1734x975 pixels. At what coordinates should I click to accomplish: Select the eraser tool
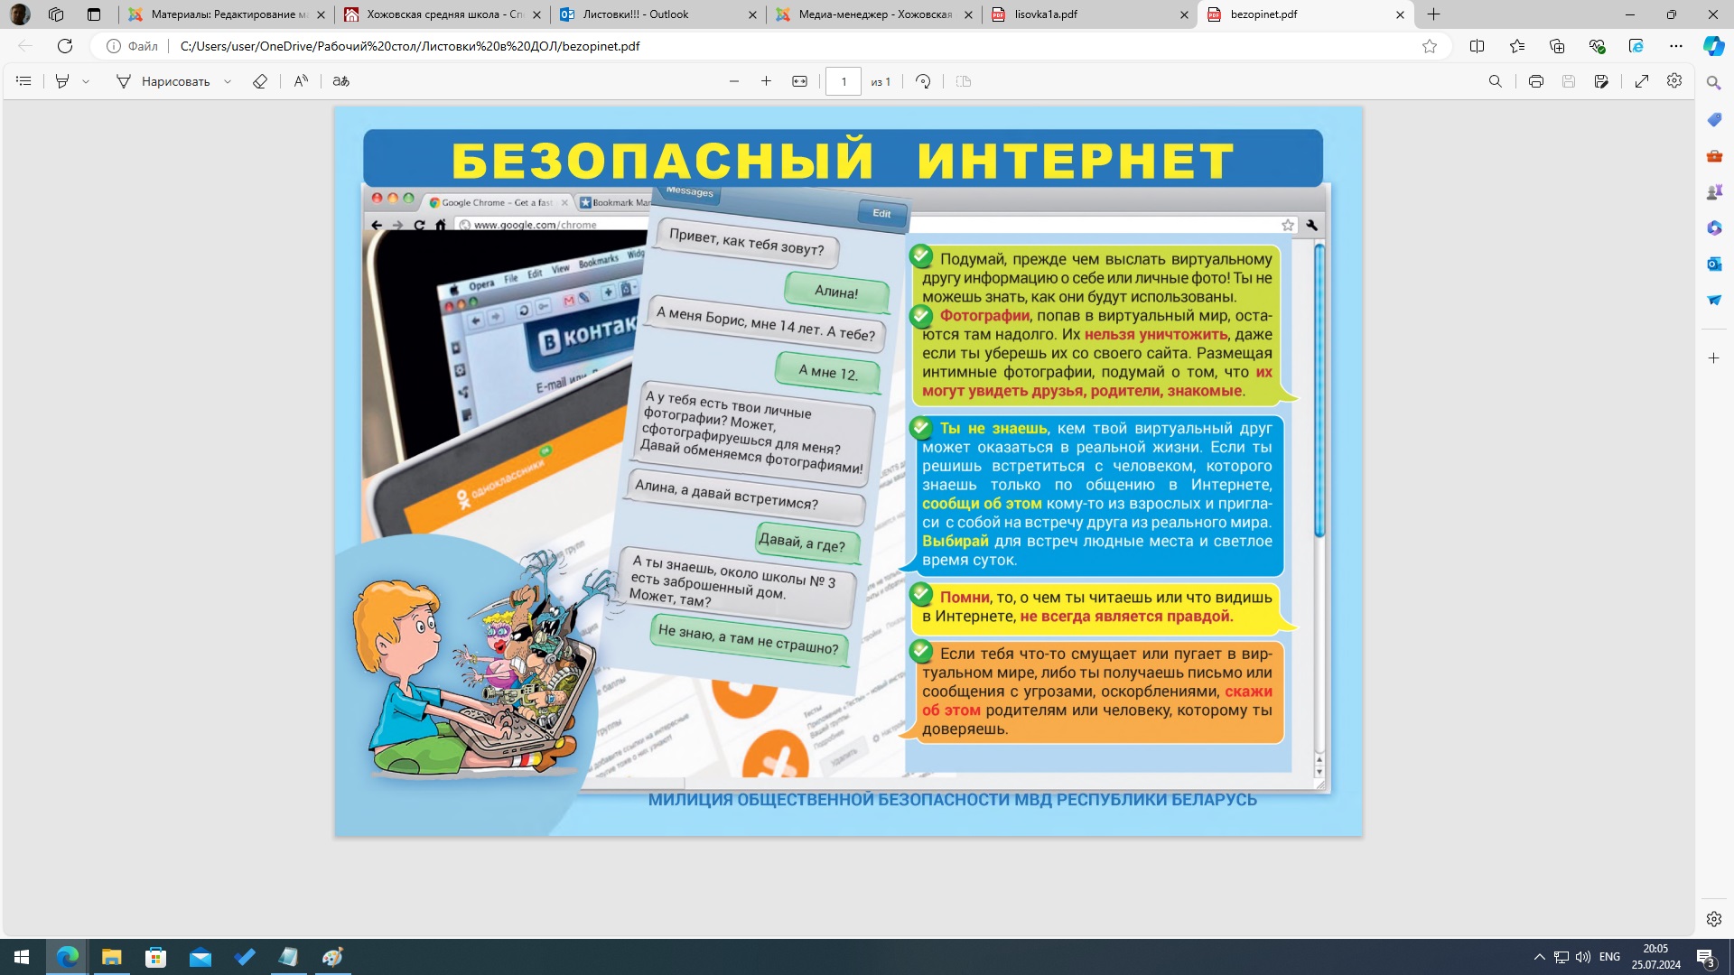pos(260,81)
